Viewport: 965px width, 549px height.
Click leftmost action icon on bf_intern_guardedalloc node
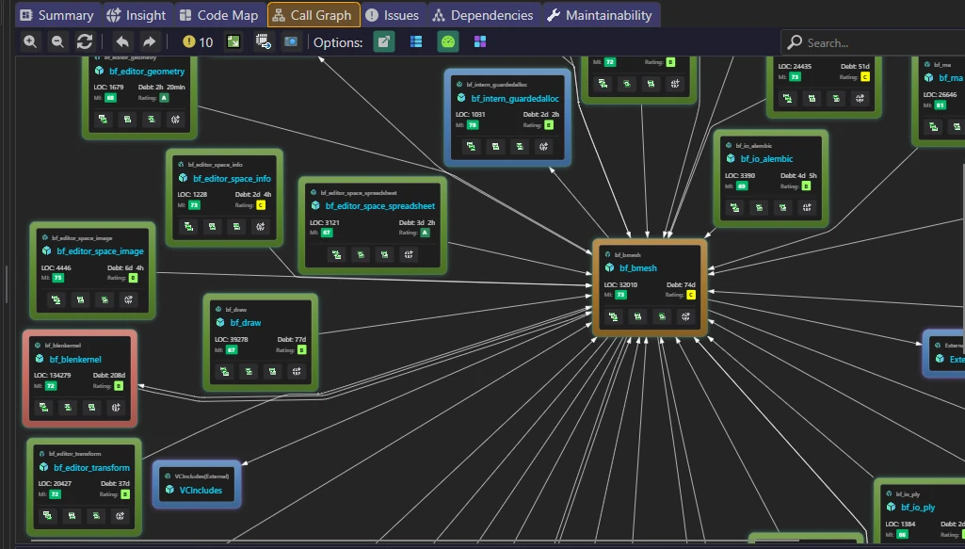pyautogui.click(x=471, y=147)
